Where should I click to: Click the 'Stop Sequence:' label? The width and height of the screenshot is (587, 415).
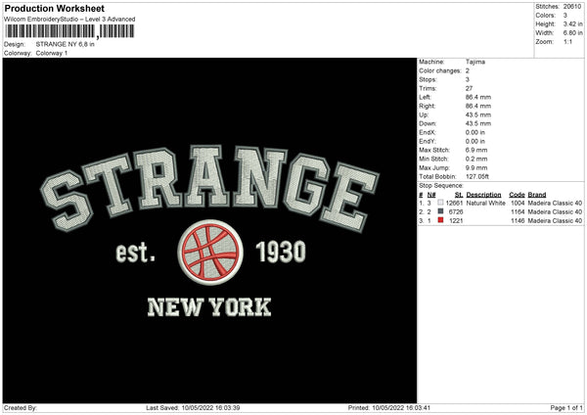(x=441, y=186)
